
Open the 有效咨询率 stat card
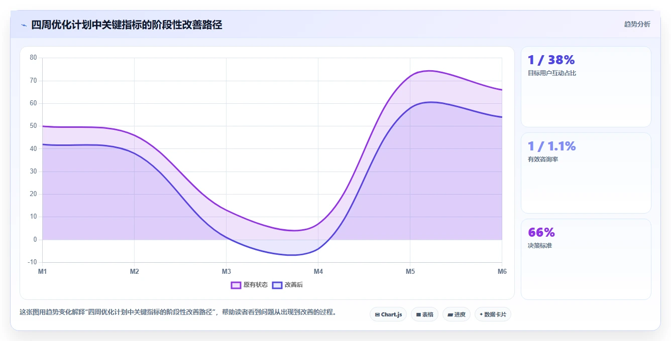586,173
